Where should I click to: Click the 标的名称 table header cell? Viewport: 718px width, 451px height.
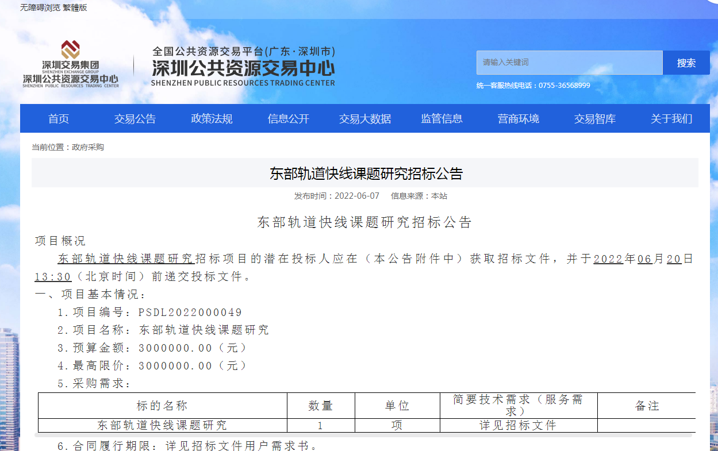click(x=162, y=406)
